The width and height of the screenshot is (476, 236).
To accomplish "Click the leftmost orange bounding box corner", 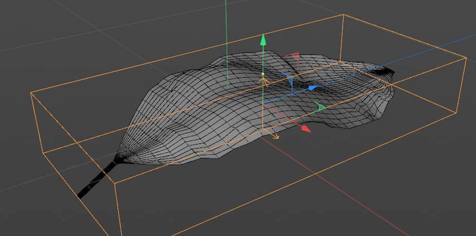I will pyautogui.click(x=31, y=93).
